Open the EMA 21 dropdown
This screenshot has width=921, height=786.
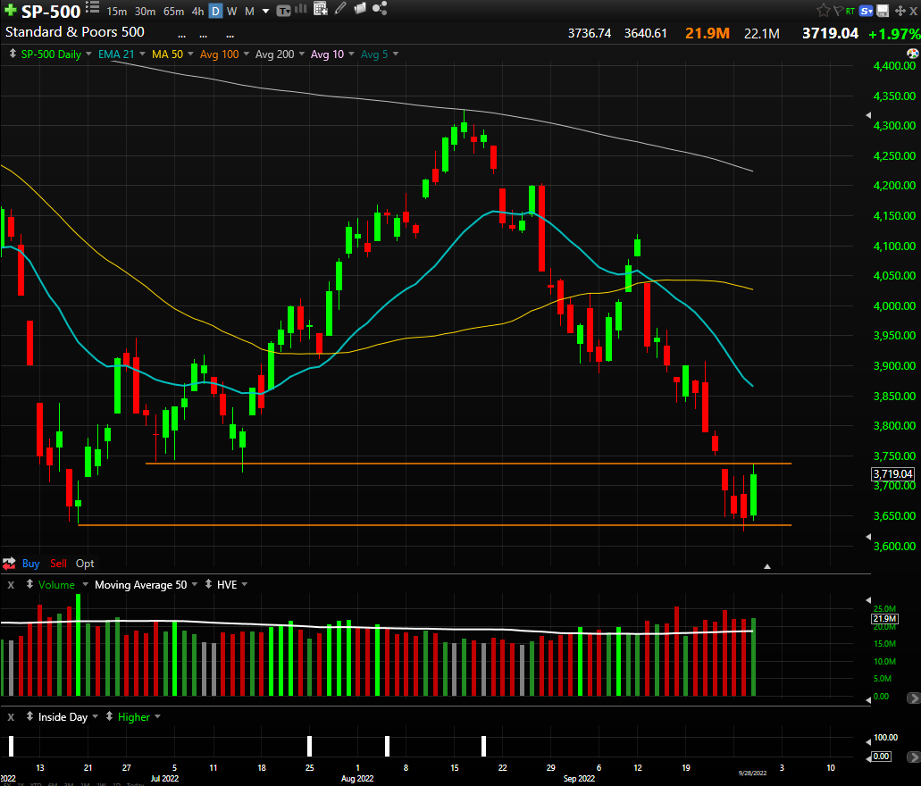point(142,54)
